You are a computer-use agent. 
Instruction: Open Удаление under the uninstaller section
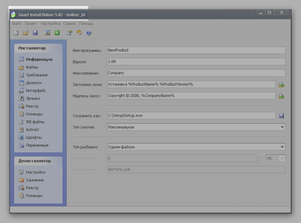(35, 180)
